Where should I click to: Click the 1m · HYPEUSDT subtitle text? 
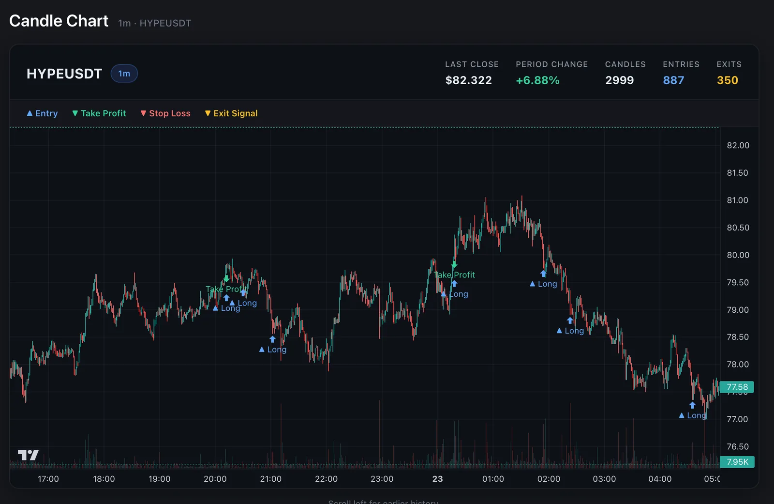coord(155,23)
